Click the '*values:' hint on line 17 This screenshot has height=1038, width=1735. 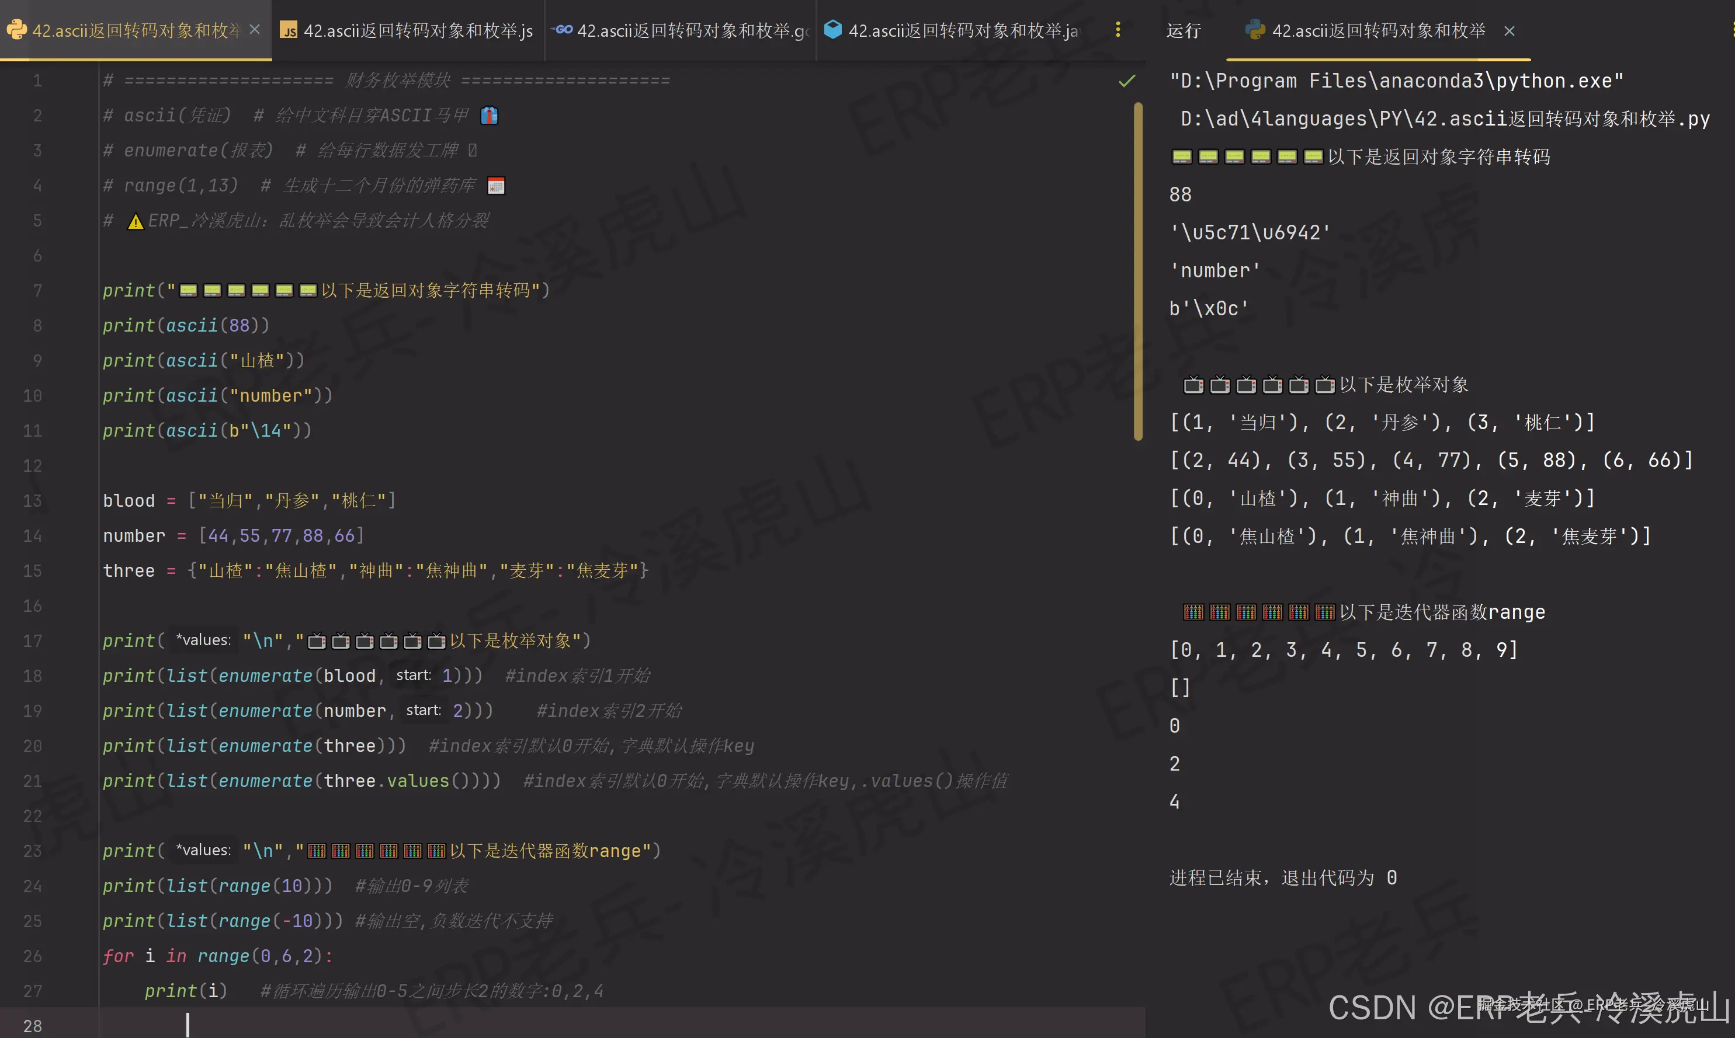pos(203,640)
